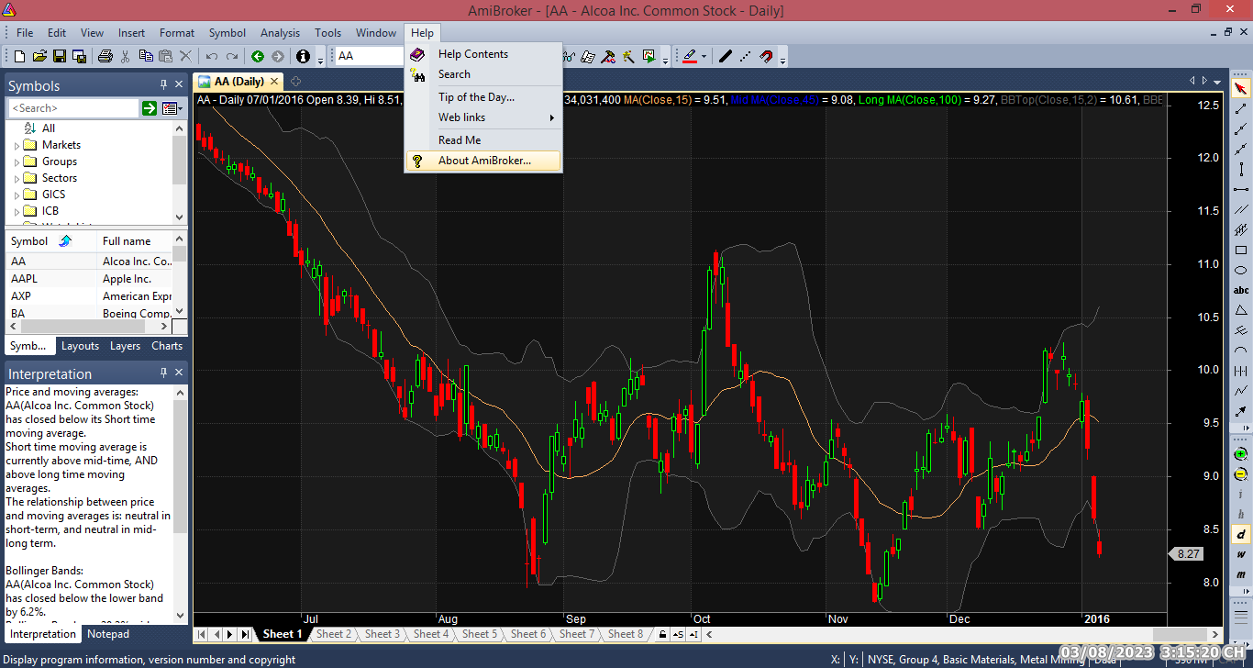Select the Triangle drawing tool
Screen dimensions: 1253x668
[1241, 310]
